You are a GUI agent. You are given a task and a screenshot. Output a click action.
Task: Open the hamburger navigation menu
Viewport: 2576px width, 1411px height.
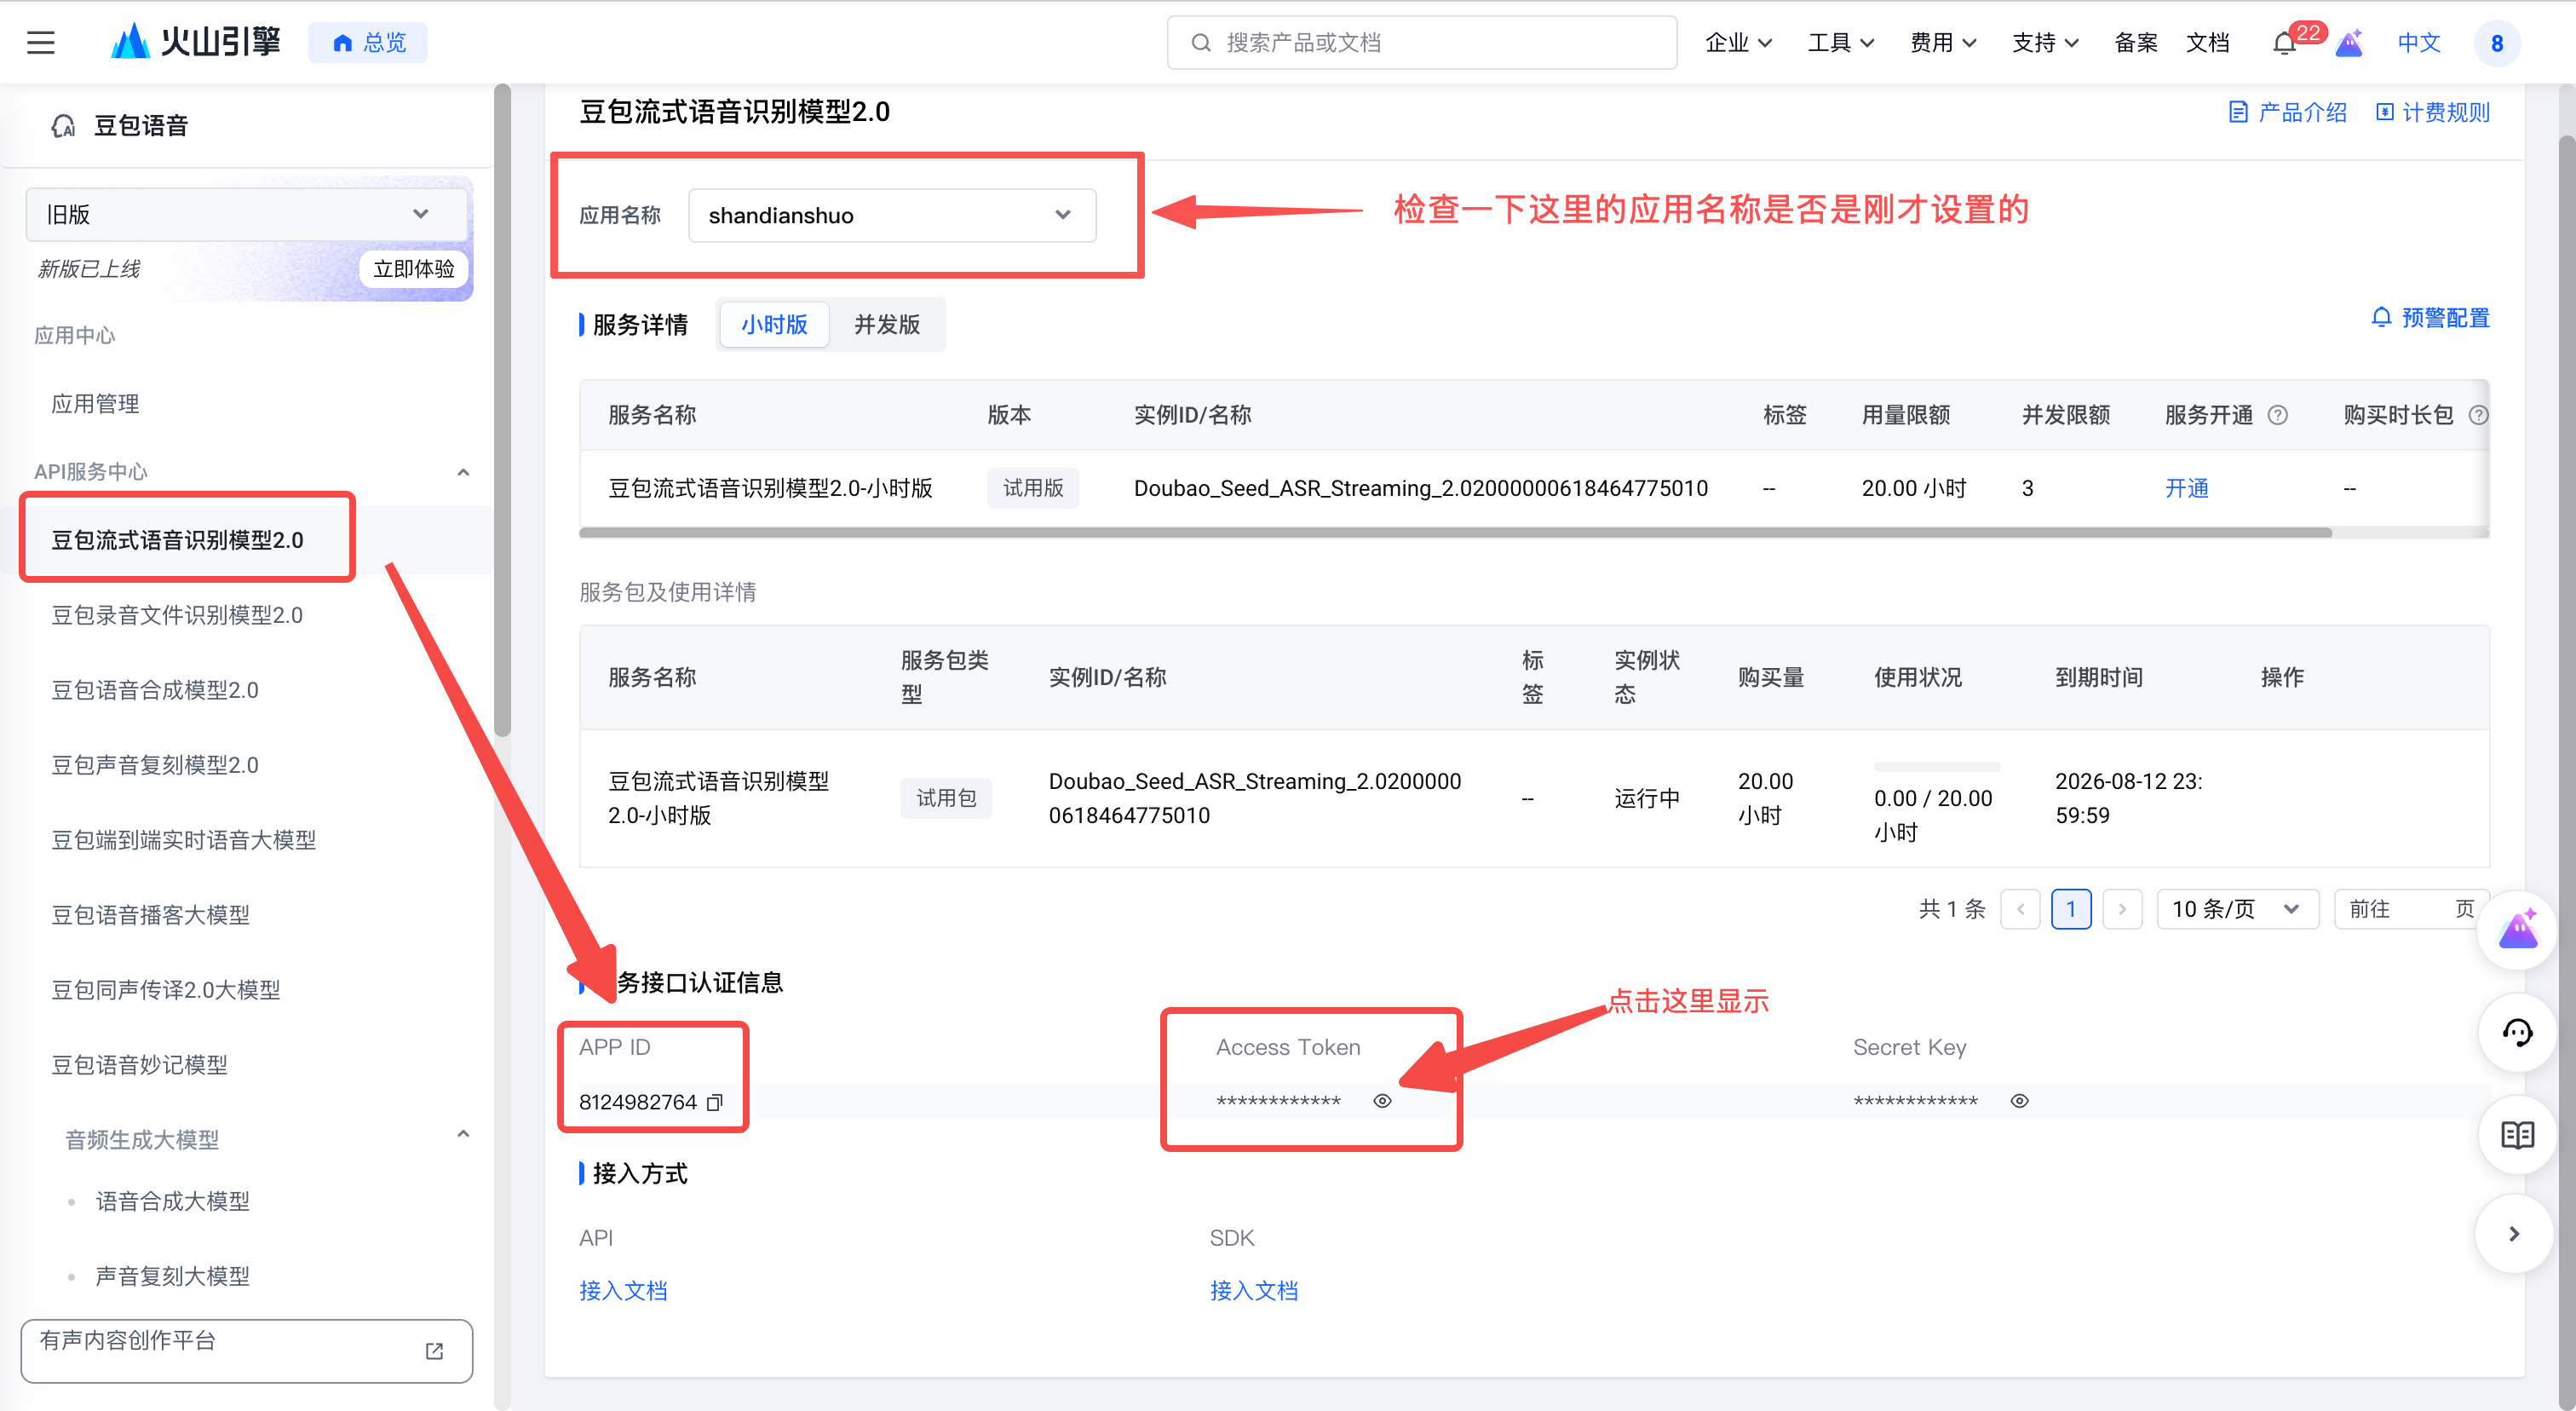tap(40, 42)
